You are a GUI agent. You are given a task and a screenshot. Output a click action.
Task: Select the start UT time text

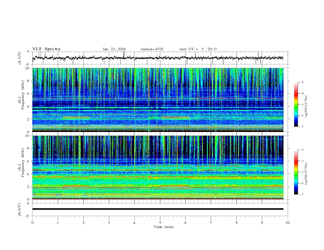(x=198, y=49)
